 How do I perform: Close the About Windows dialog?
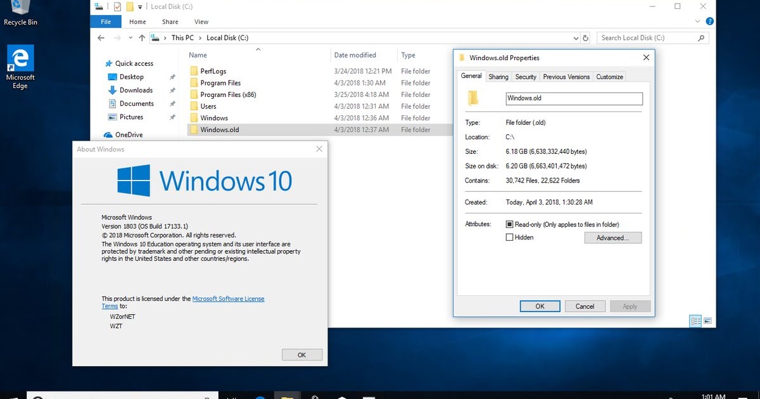(320, 149)
